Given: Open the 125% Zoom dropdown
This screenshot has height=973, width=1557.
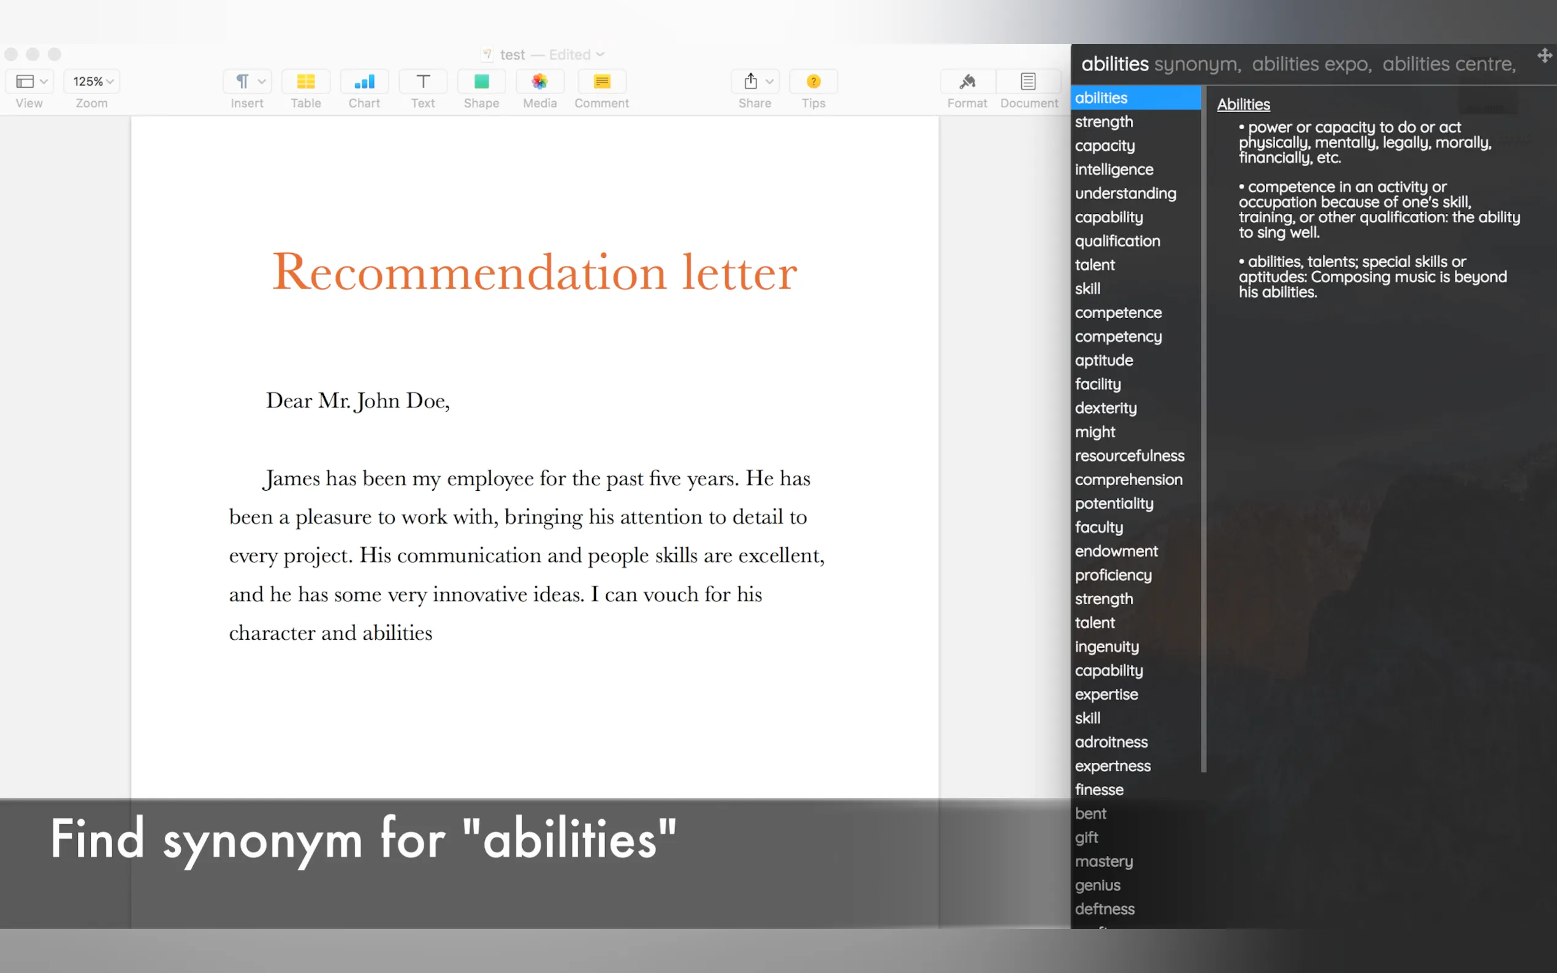Looking at the screenshot, I should pos(92,81).
